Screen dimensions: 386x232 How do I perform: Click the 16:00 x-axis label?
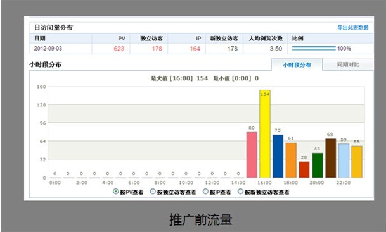point(265,183)
